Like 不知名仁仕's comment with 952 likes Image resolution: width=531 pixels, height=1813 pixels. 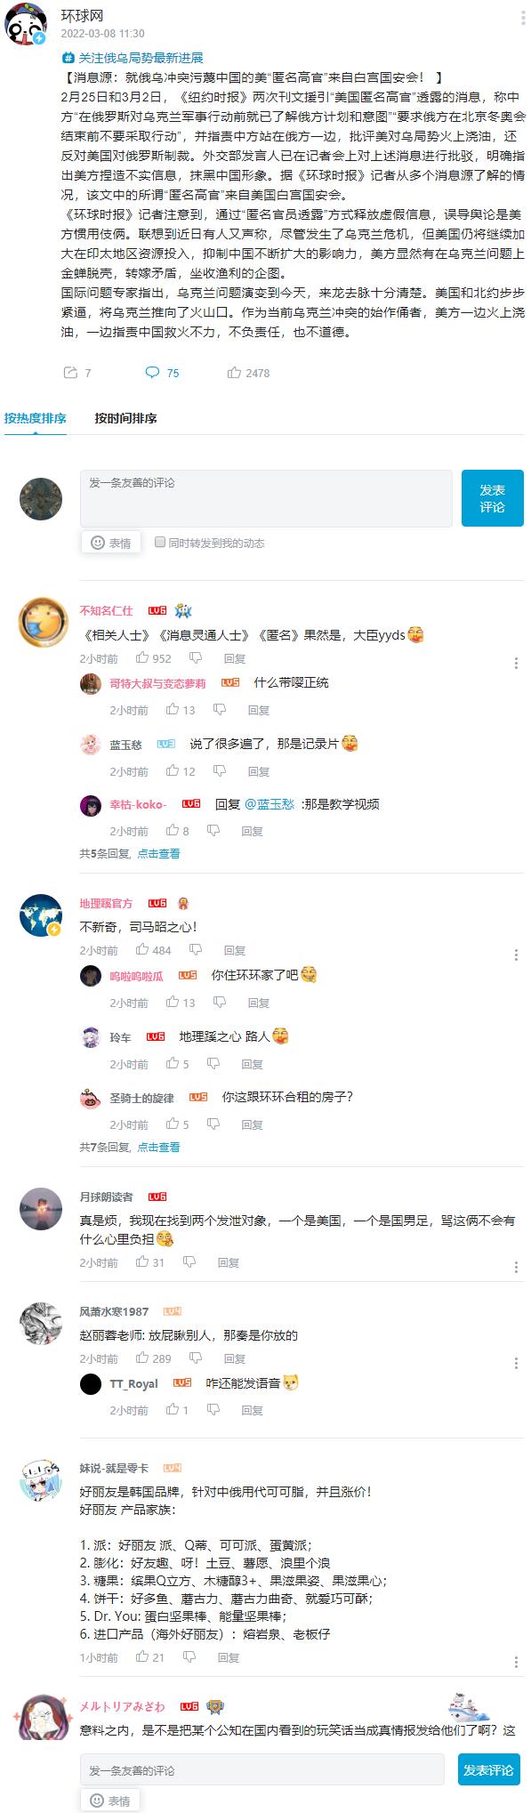142,658
